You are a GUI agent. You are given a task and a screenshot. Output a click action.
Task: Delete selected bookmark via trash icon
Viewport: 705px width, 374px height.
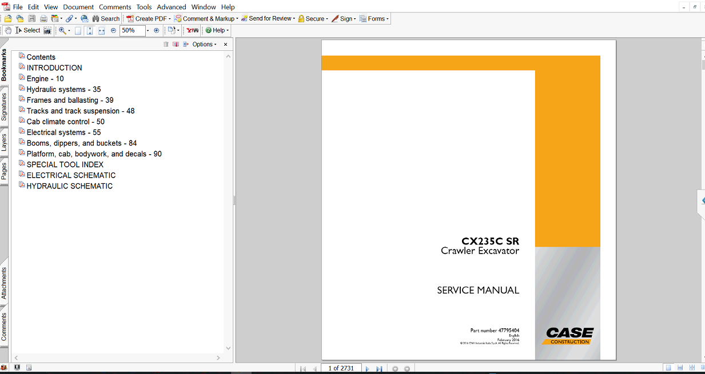pyautogui.click(x=166, y=44)
